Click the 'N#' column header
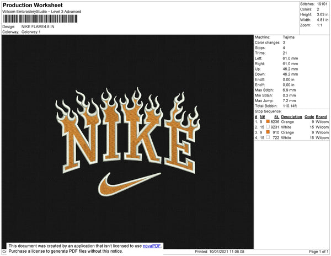 pyautogui.click(x=262, y=117)
